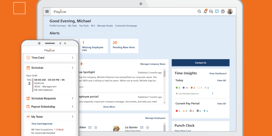Screen dimensions: 272x136
Task: Open the Missing Employee Info alert card
Action: [x=94, y=46]
